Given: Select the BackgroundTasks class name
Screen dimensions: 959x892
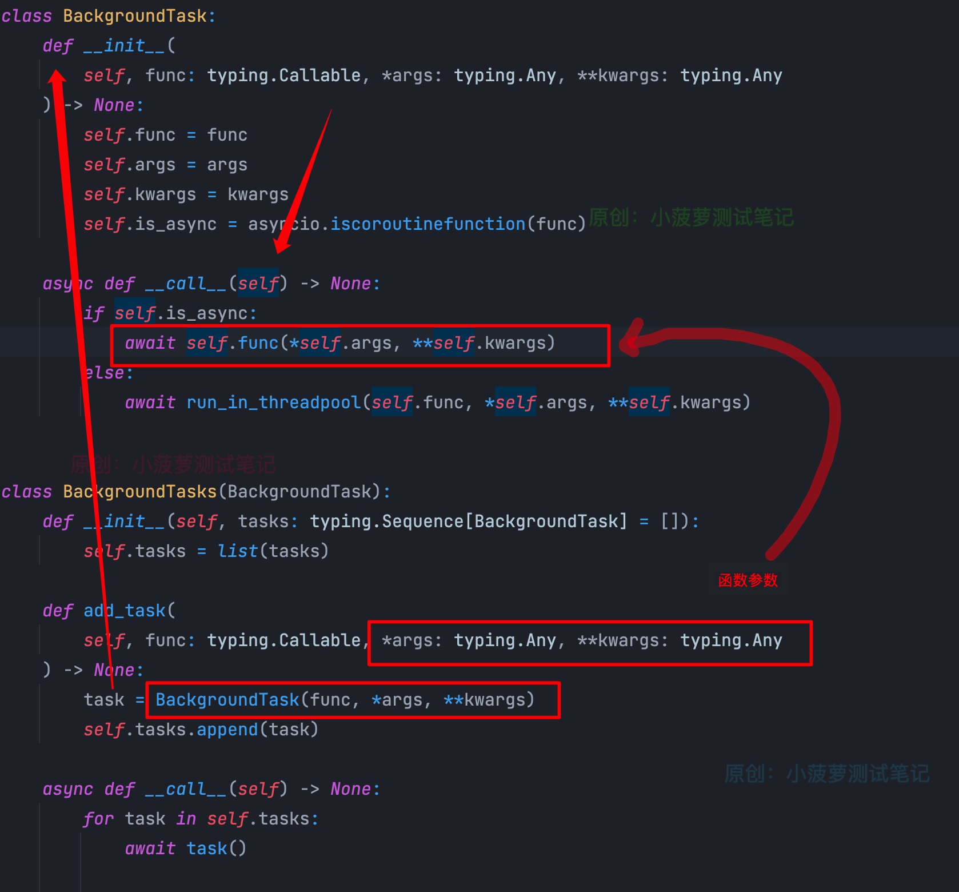Looking at the screenshot, I should point(139,491).
